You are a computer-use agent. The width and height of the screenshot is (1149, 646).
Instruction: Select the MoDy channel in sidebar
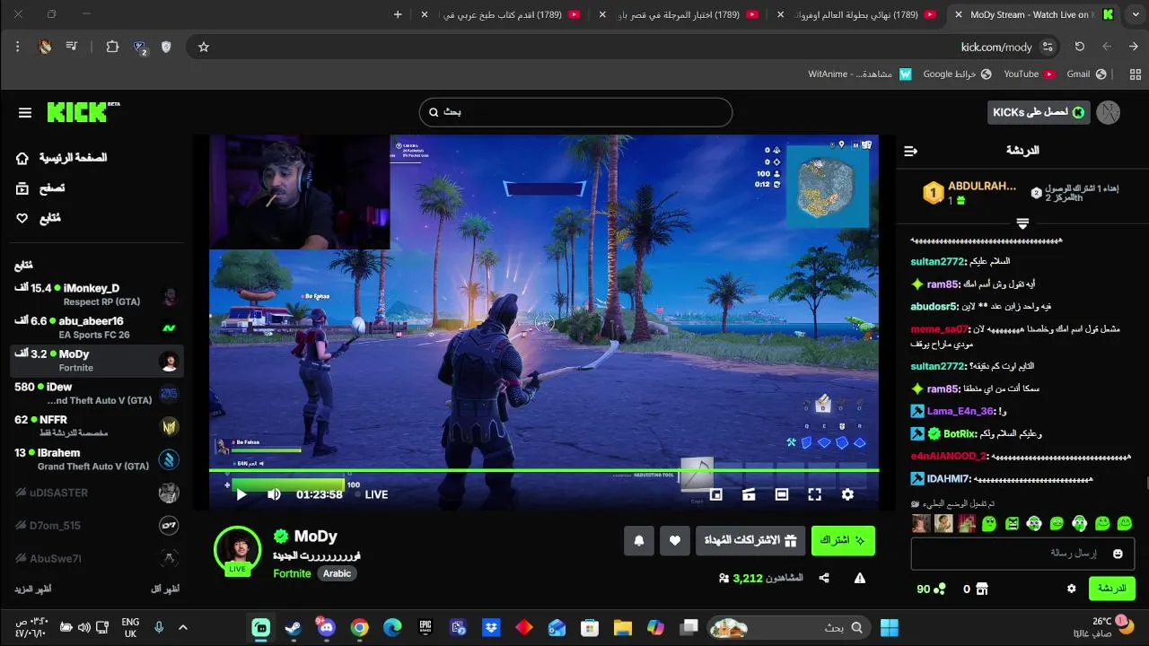tap(97, 361)
